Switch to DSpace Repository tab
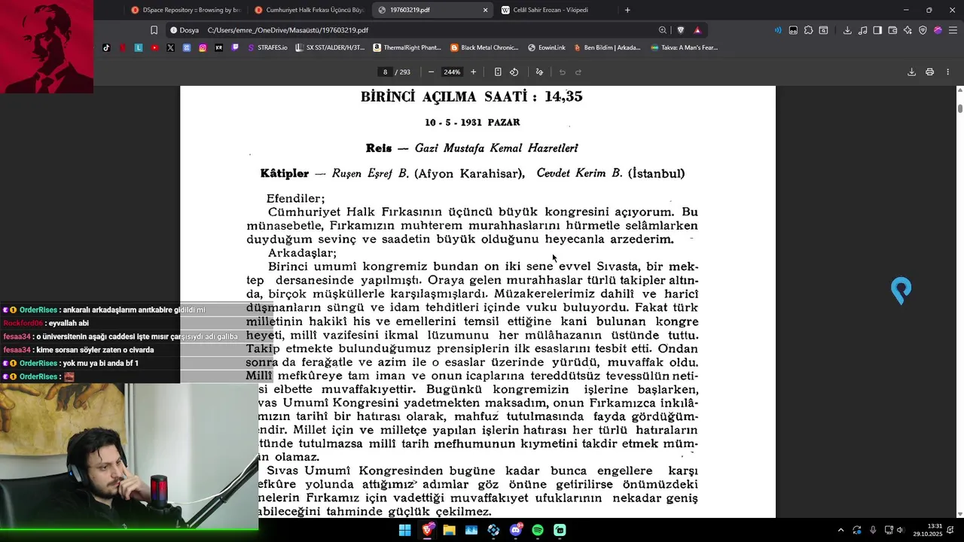 point(185,10)
